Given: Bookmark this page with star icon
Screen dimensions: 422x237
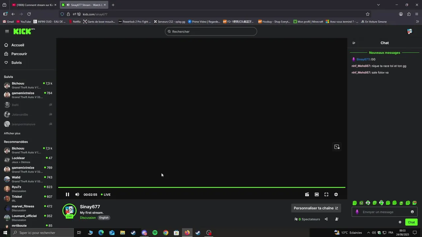Looking at the screenshot, I should (x=368, y=14).
